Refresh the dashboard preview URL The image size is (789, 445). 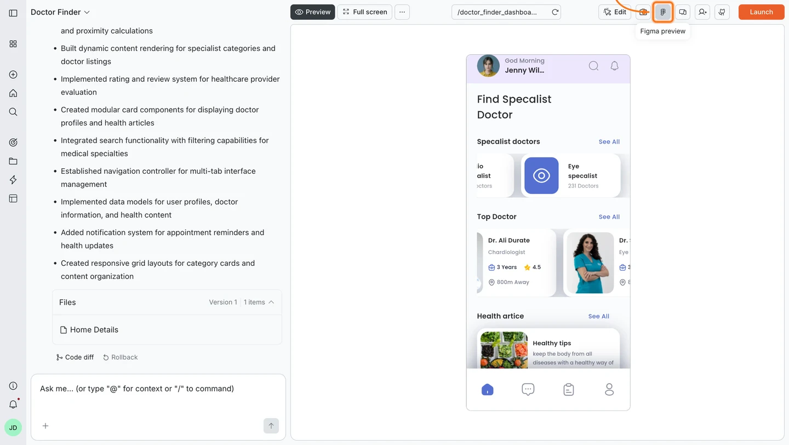(554, 12)
